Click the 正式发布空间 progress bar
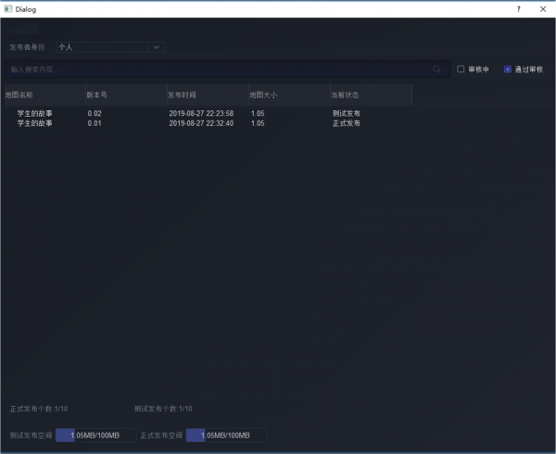Image resolution: width=556 pixels, height=454 pixels. tap(226, 435)
